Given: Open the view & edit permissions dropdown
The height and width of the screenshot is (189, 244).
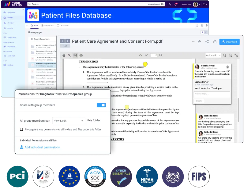Looking at the screenshot, I should coord(69,120).
